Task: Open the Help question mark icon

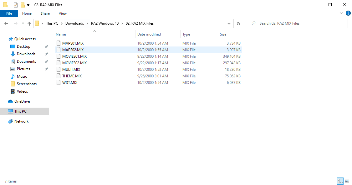Action: pyautogui.click(x=348, y=13)
